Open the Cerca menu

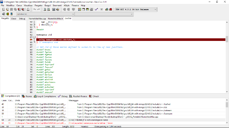coord(19,6)
